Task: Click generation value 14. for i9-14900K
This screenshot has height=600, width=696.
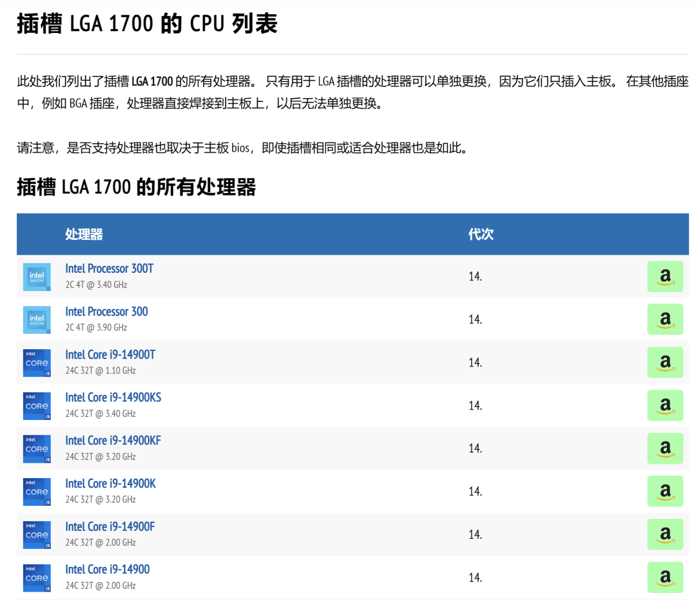Action: point(475,491)
